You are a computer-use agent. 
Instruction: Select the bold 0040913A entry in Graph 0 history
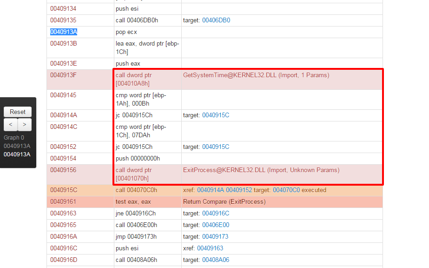tap(17, 154)
